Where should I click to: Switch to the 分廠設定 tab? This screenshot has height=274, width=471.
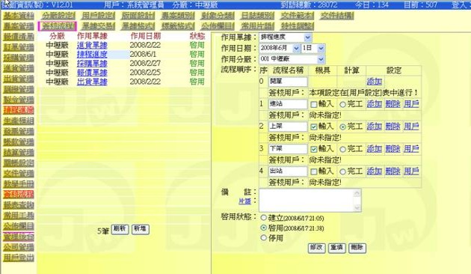(x=58, y=15)
